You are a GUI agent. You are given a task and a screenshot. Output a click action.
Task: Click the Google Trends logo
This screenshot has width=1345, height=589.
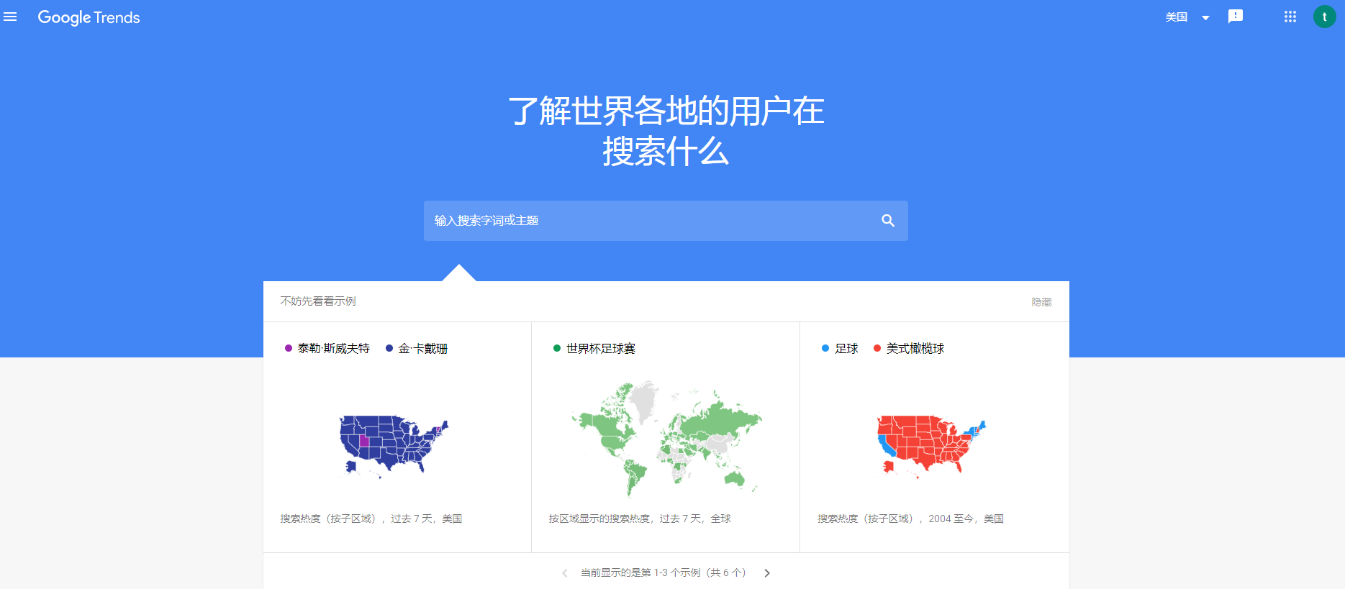89,17
